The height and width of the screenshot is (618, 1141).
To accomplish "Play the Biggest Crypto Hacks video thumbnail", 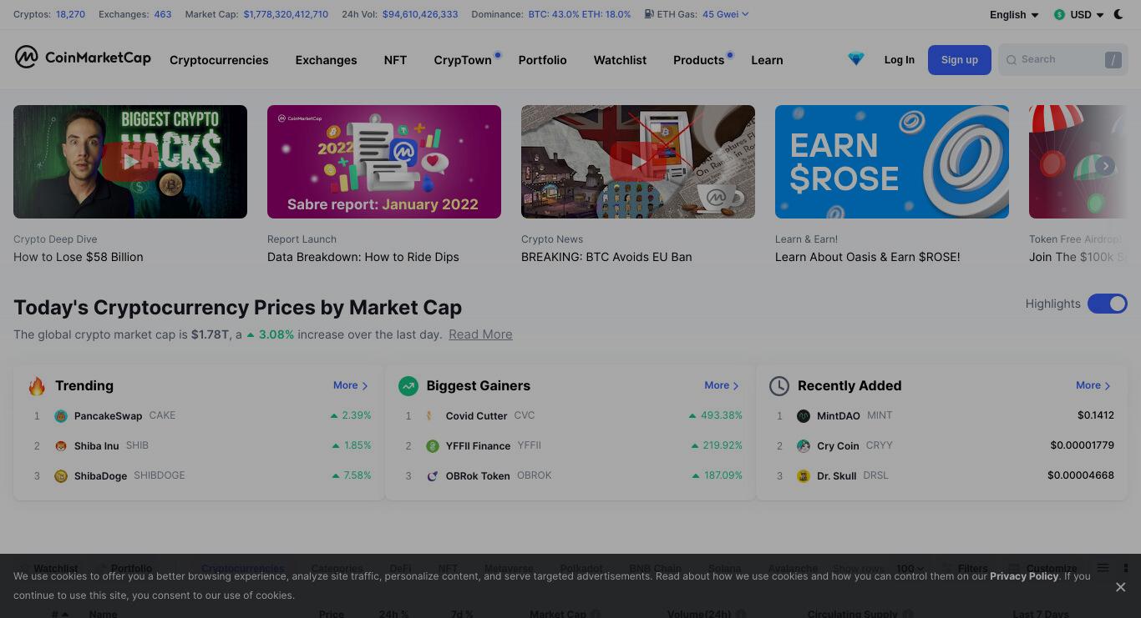I will click(x=130, y=162).
